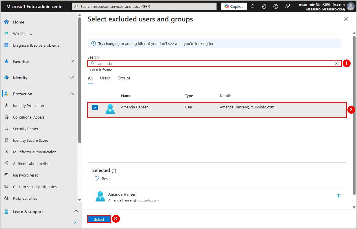The height and width of the screenshot is (229, 357).
Task: Open Password reset icon
Action: 6,175
